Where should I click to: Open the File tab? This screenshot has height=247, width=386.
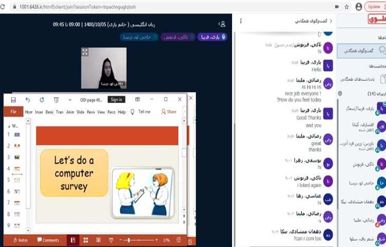pos(13,112)
